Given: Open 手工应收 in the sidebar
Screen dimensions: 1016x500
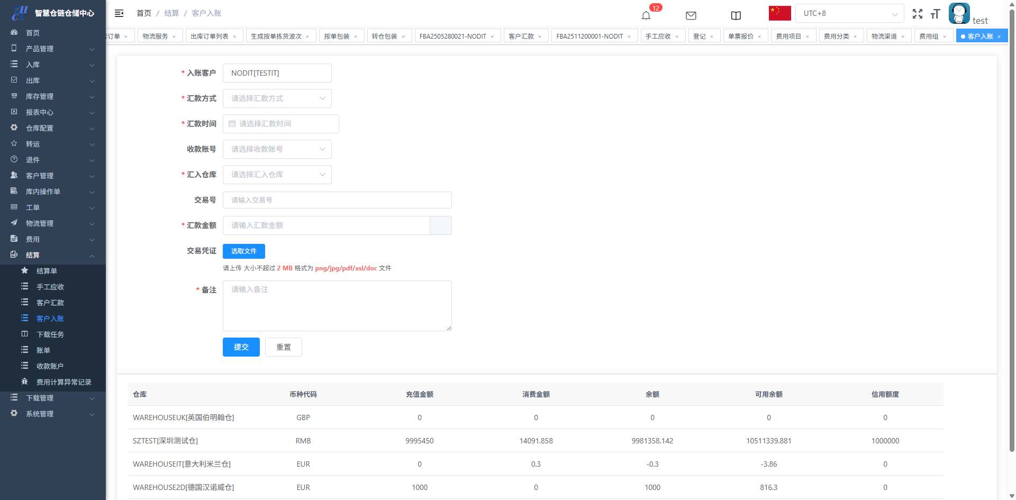Looking at the screenshot, I should [50, 287].
